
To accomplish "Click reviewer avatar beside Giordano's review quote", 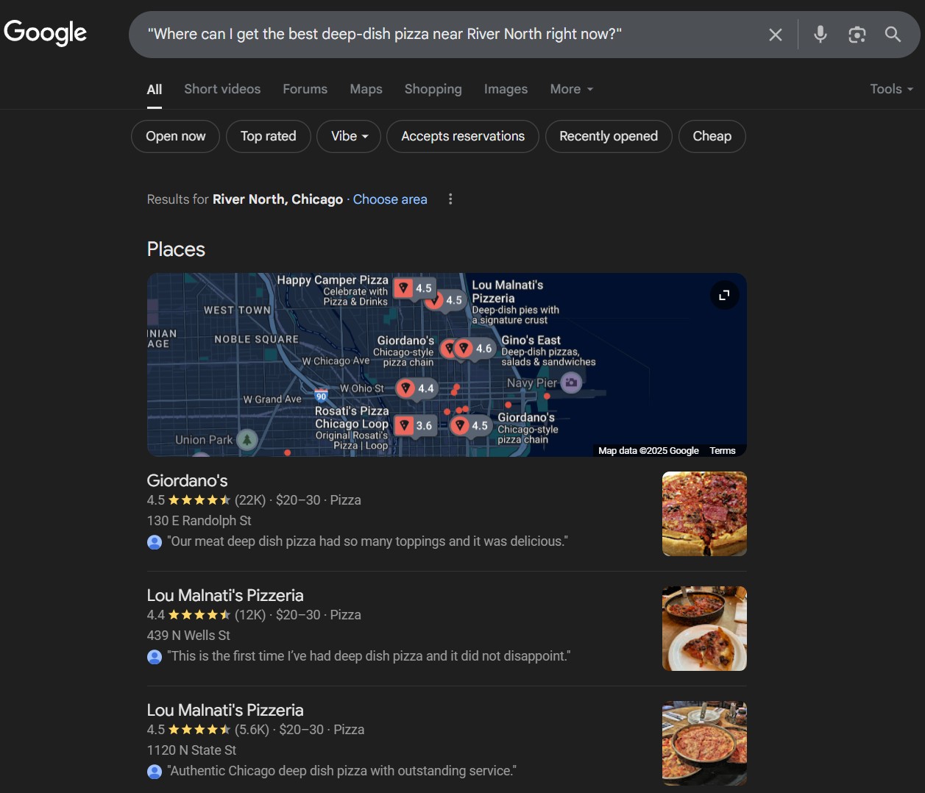I will coord(155,542).
